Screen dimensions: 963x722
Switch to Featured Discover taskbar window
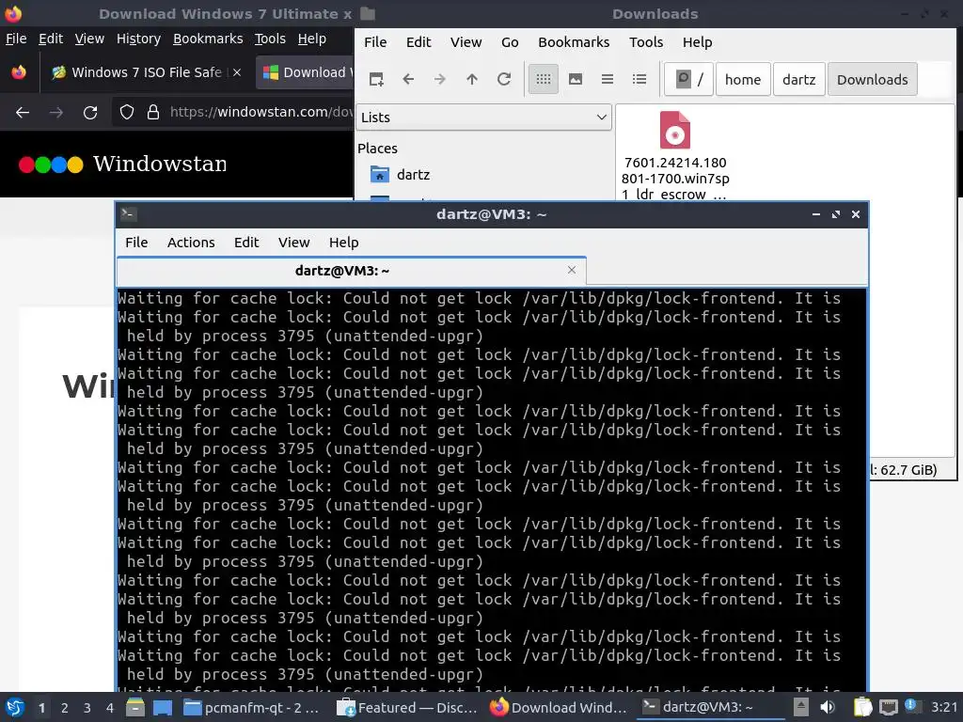click(x=408, y=708)
